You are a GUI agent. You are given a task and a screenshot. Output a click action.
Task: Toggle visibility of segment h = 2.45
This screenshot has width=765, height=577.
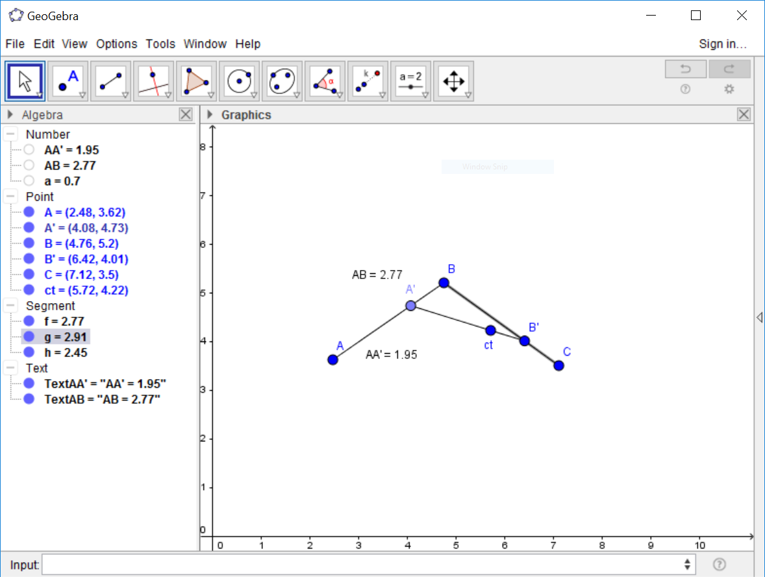point(29,352)
